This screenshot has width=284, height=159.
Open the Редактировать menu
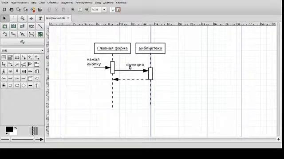20,3
